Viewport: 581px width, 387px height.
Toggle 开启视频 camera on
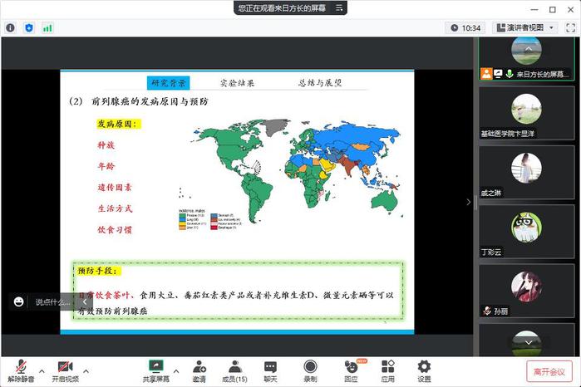(66, 370)
